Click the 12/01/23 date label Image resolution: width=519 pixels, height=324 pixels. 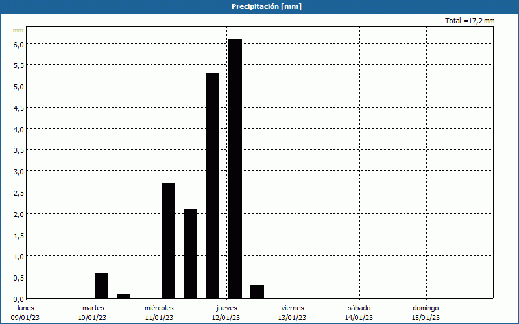tap(226, 318)
